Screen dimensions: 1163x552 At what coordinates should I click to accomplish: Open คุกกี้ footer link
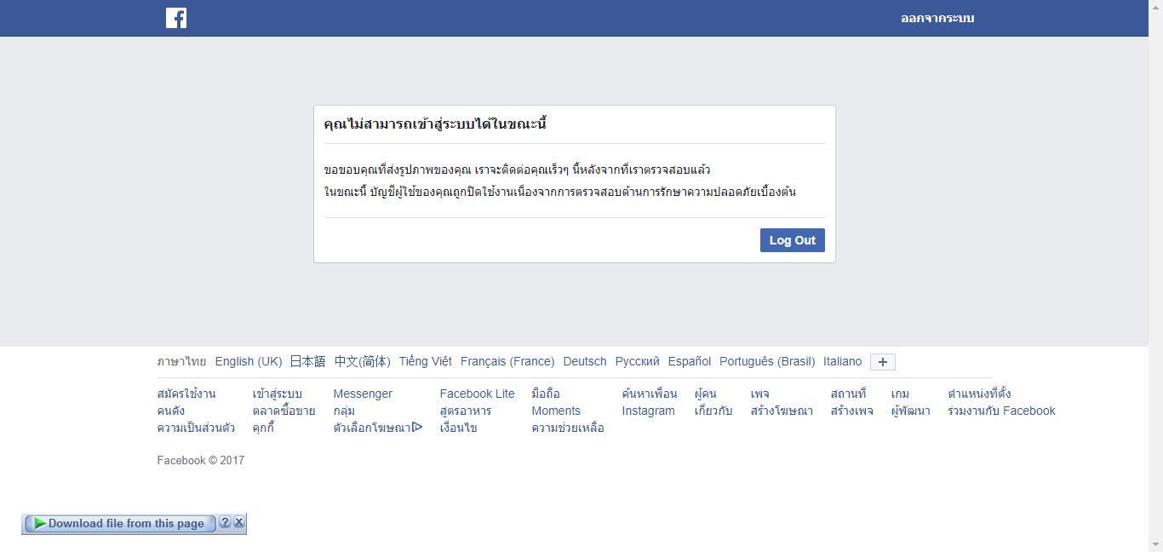tap(264, 428)
